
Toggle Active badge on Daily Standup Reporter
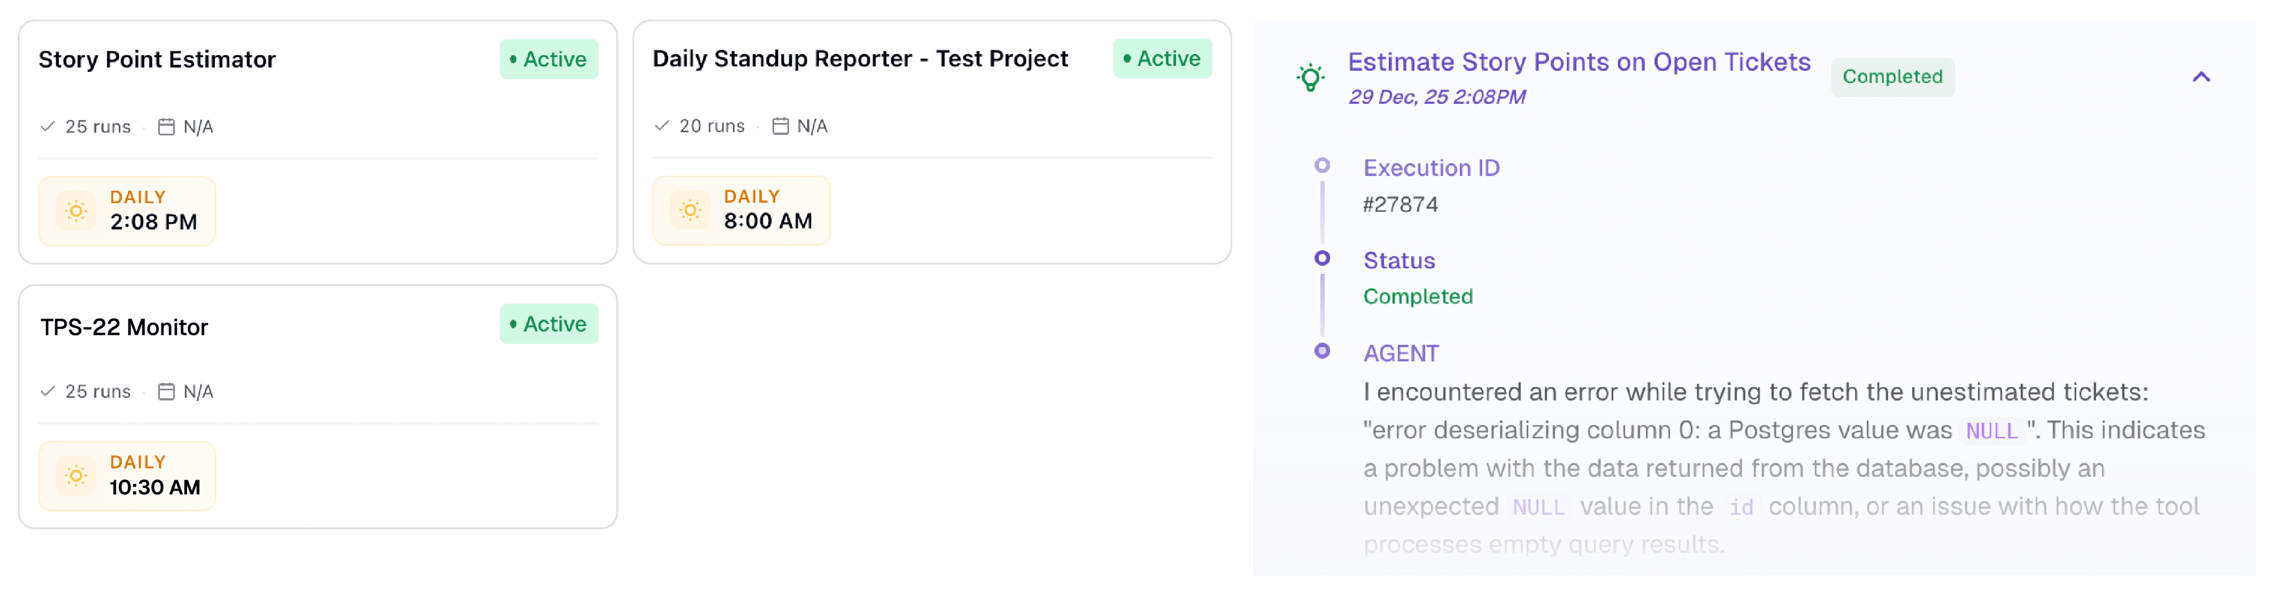point(1162,58)
